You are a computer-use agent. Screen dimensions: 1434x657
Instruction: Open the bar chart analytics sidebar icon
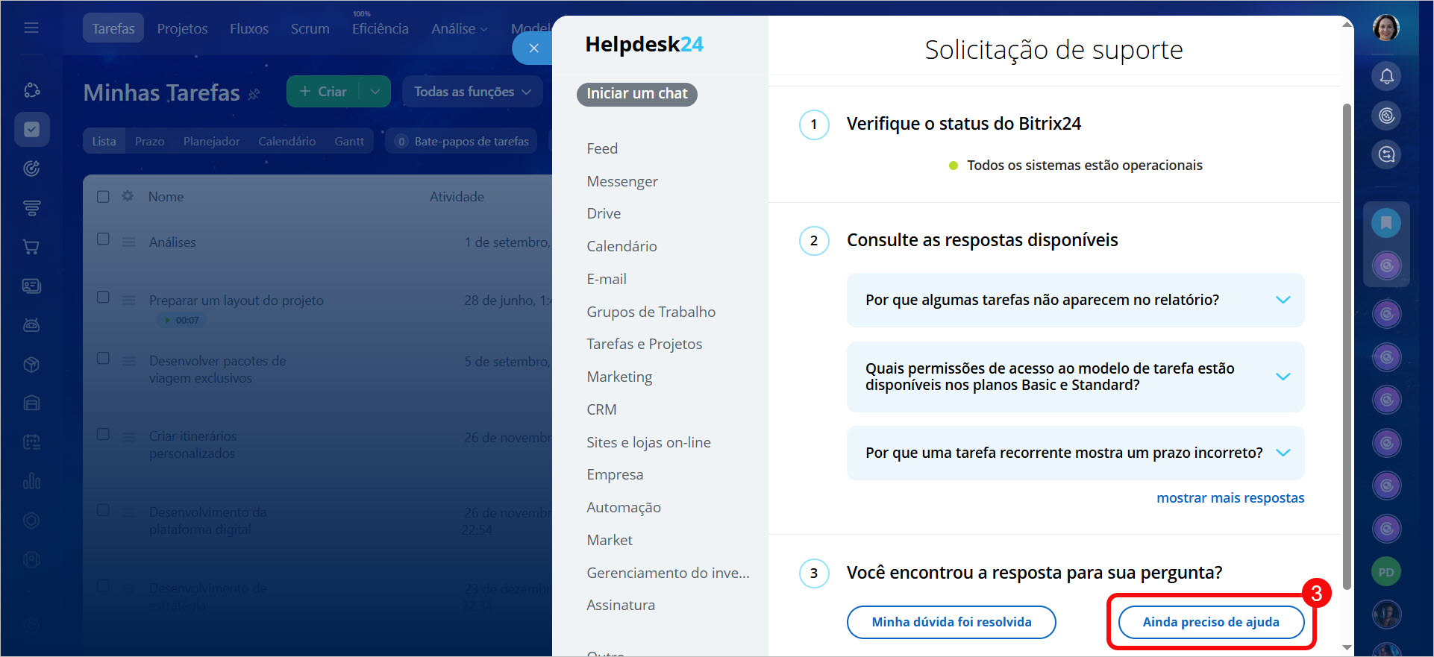point(31,481)
